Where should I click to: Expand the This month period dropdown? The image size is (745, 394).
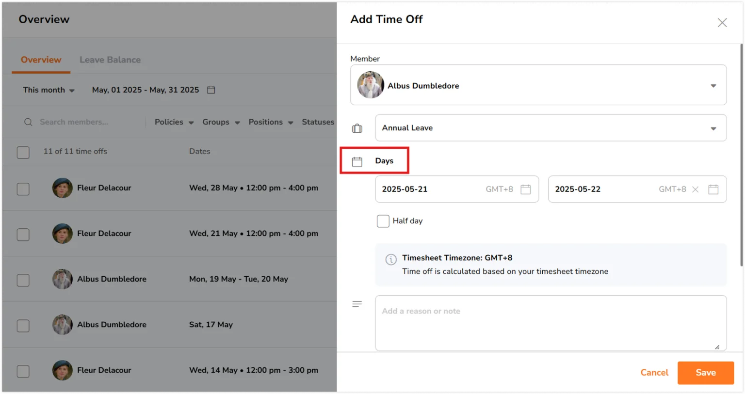coord(49,90)
